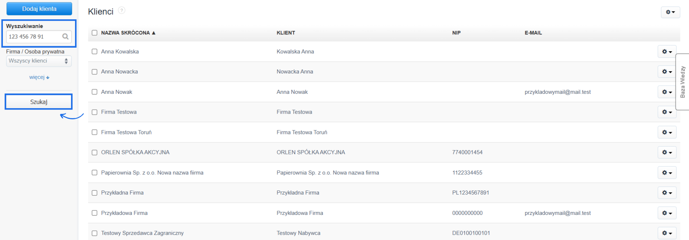
Task: Tick the checkbox for Anna Nowacka
Action: pyautogui.click(x=94, y=72)
